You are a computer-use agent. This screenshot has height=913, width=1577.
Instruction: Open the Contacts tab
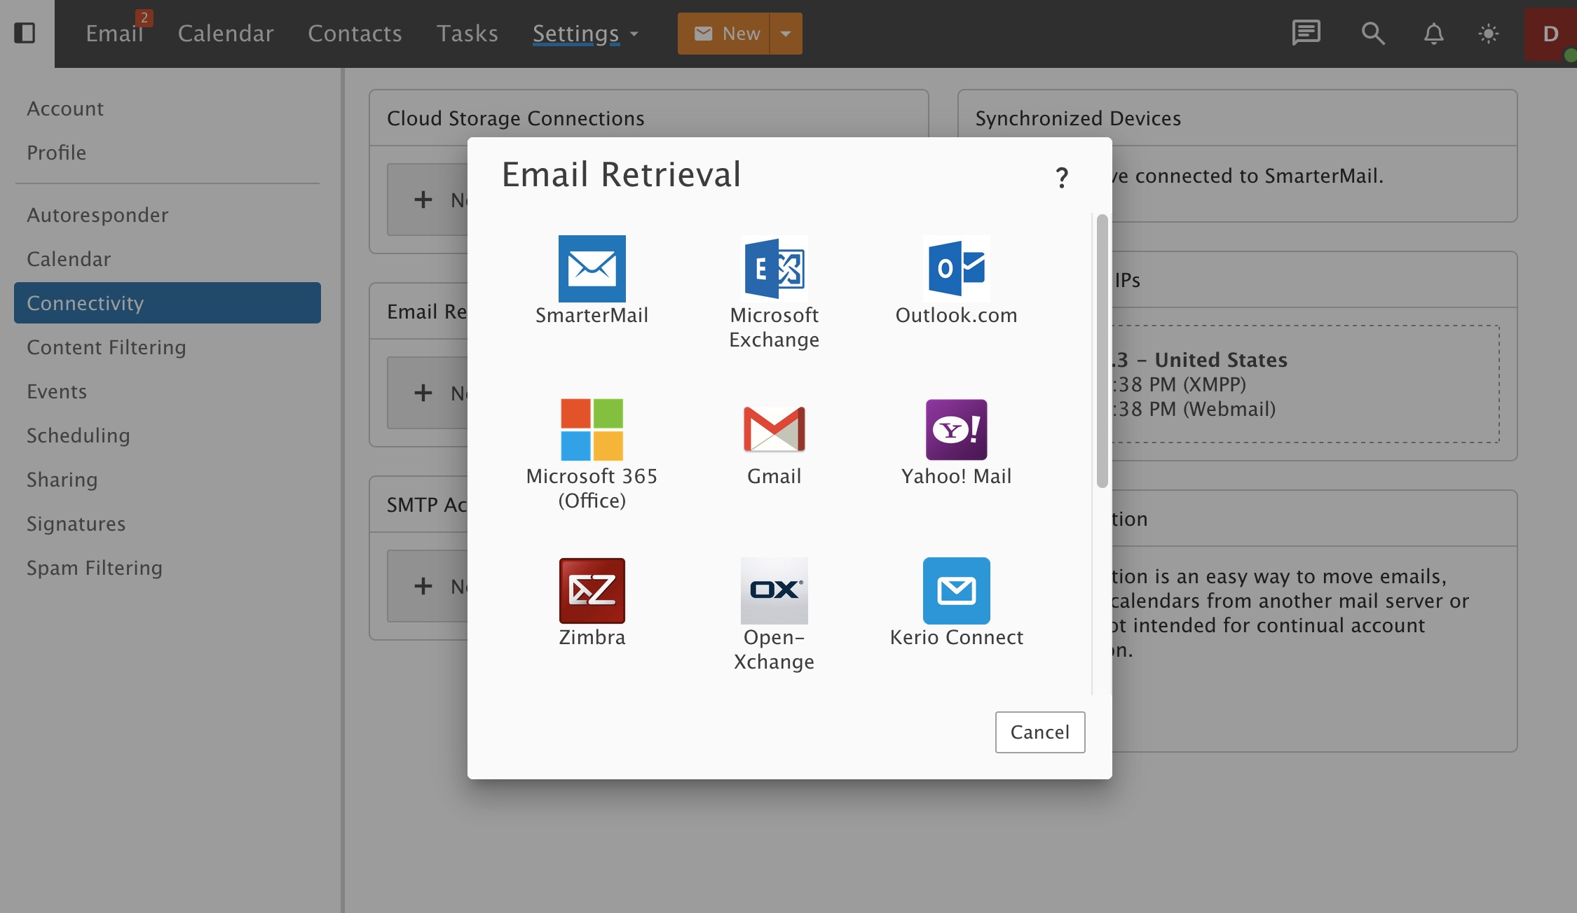pos(355,34)
